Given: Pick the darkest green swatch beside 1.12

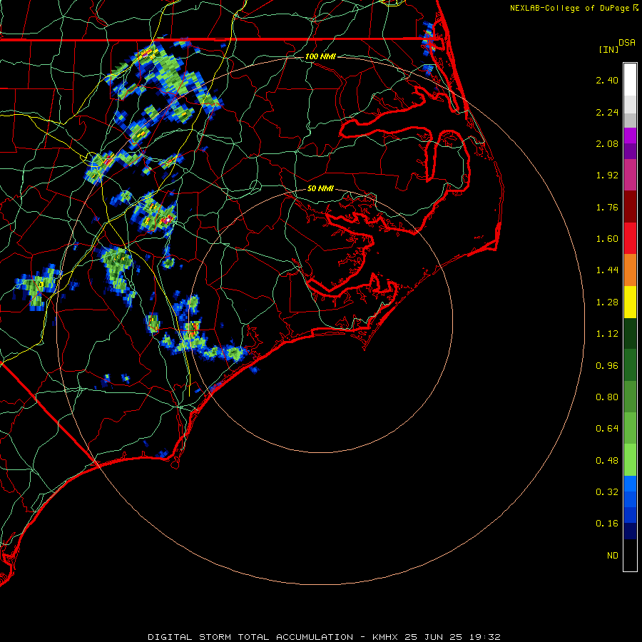Looking at the screenshot, I should tap(630, 334).
